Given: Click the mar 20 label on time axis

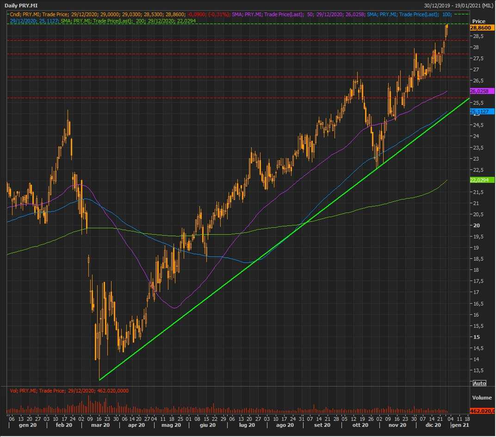Looking at the screenshot, I should [100, 425].
